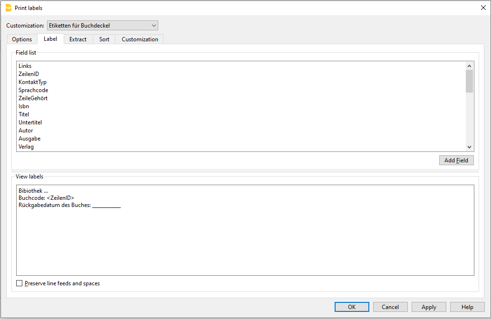Click the field list scroll down arrow
The width and height of the screenshot is (491, 319).
[x=469, y=147]
